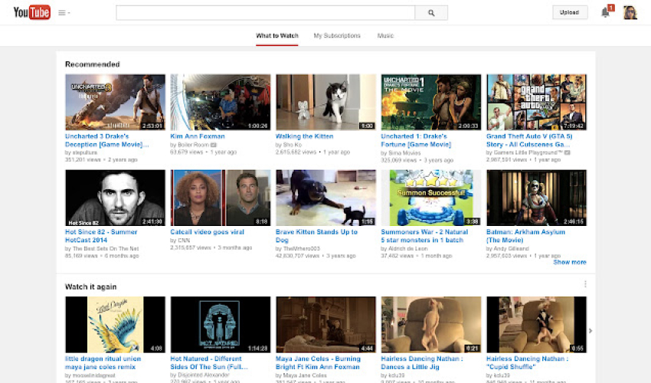Click Maya Jane Coles Burning Bright title
Image resolution: width=651 pixels, height=383 pixels.
(x=318, y=362)
